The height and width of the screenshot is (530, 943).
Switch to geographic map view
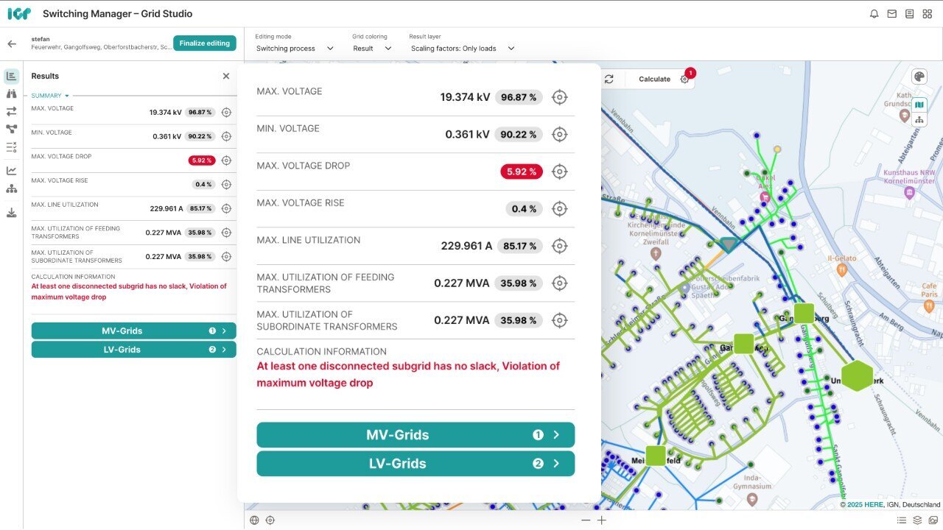pos(919,105)
